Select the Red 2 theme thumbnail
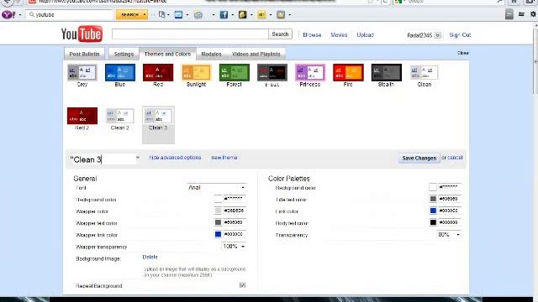The width and height of the screenshot is (538, 302). (82, 116)
